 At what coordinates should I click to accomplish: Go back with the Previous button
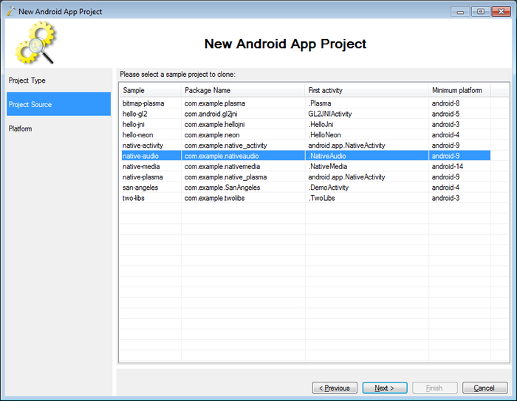pyautogui.click(x=335, y=388)
